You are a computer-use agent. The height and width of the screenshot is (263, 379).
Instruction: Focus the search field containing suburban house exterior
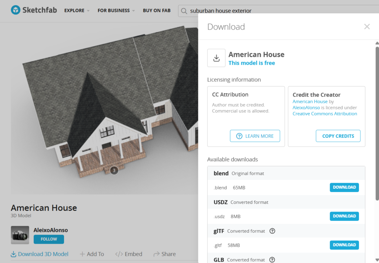tap(278, 11)
